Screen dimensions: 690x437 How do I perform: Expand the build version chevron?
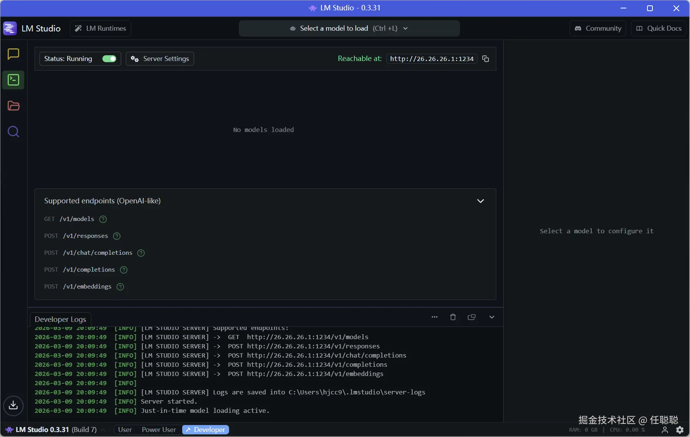[x=103, y=430]
